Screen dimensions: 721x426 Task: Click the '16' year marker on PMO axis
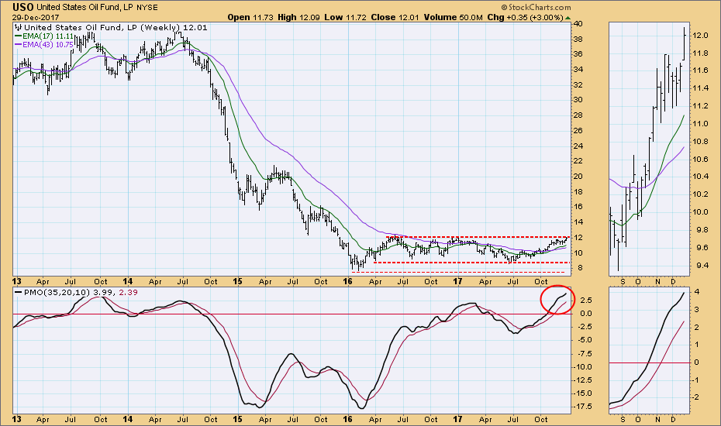[349, 418]
